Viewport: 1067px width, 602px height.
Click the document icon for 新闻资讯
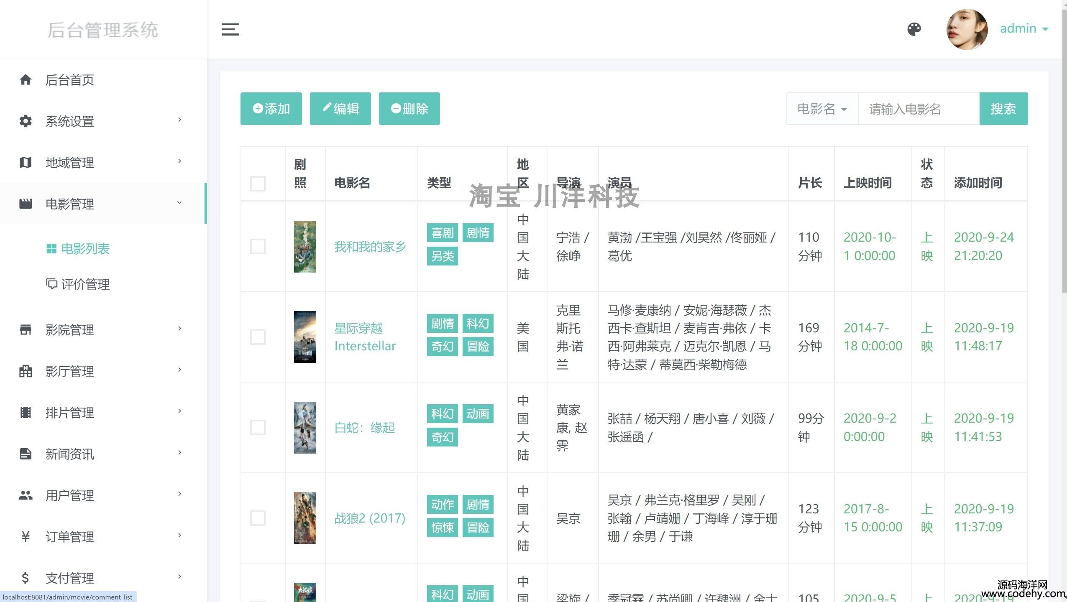coord(26,454)
